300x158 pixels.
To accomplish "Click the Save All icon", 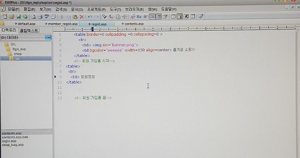I will click(25, 17).
